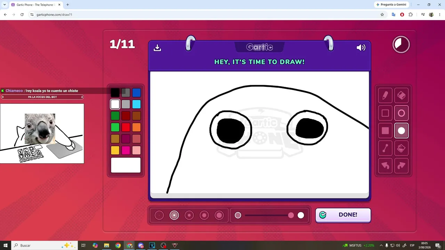Mute game sound with the speaker icon
Image resolution: width=445 pixels, height=250 pixels.
[361, 48]
